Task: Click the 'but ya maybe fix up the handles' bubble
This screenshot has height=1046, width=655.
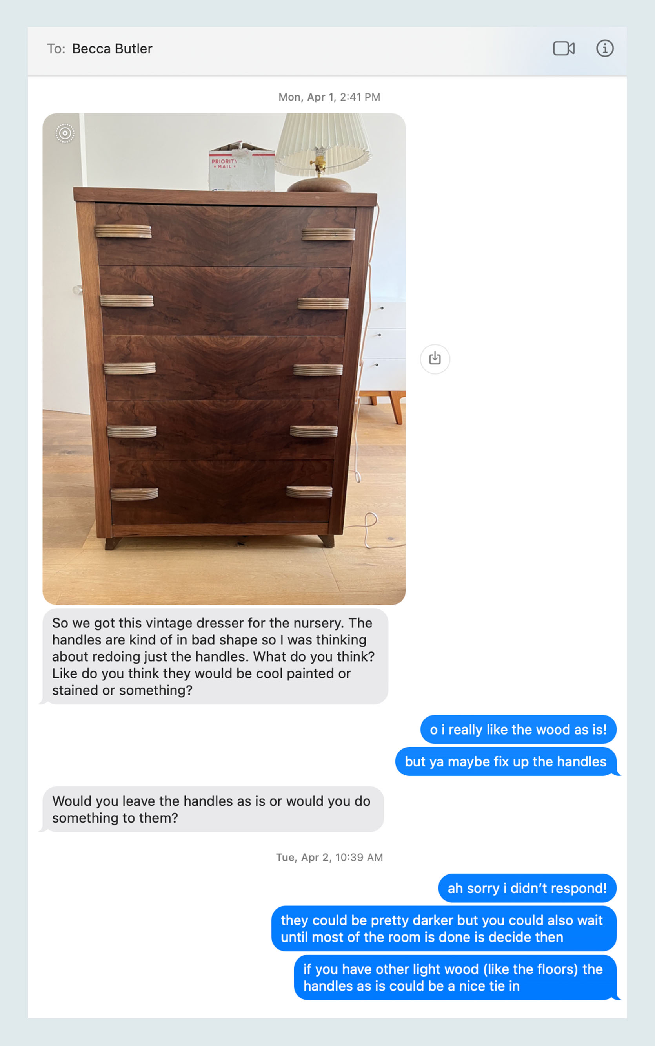Action: point(506,761)
